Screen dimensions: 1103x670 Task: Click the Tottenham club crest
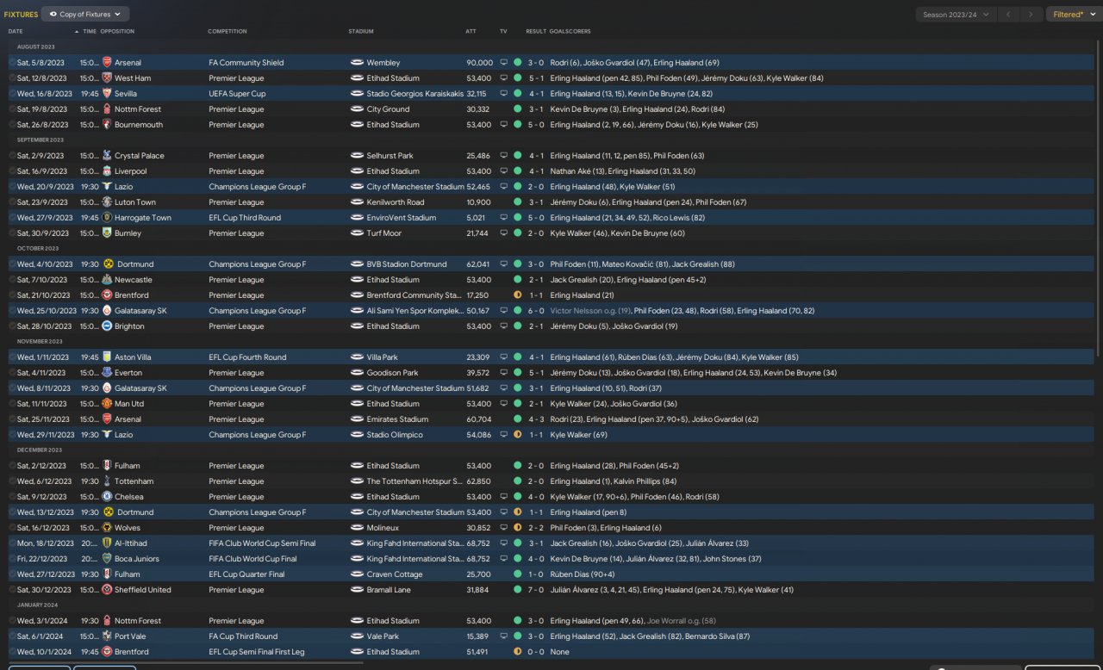pyautogui.click(x=107, y=481)
